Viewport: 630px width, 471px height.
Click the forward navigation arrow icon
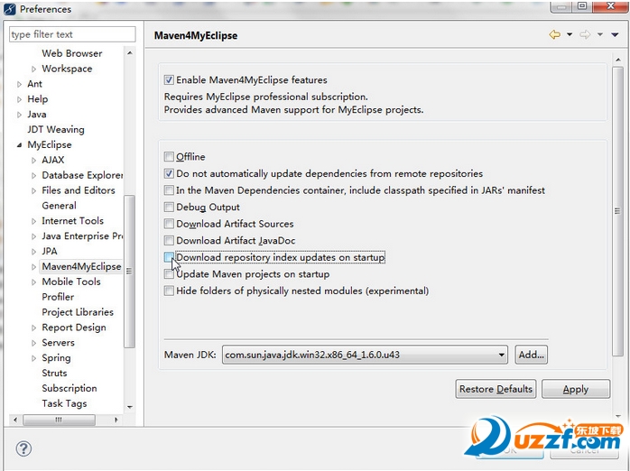[x=585, y=35]
